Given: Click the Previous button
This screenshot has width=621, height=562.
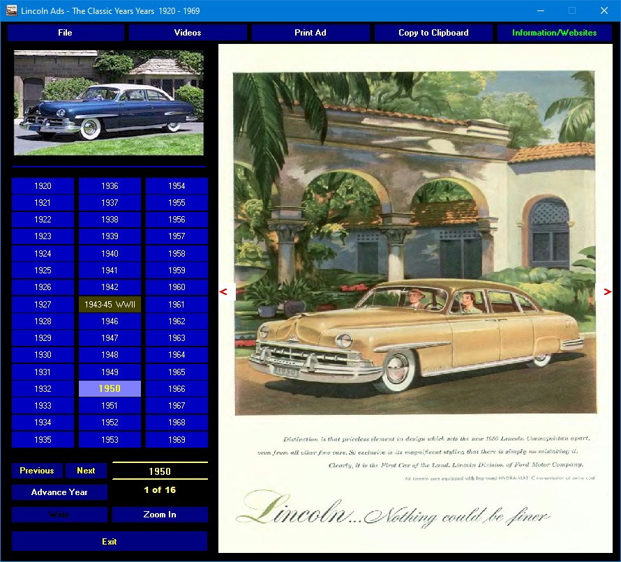Looking at the screenshot, I should pos(37,471).
